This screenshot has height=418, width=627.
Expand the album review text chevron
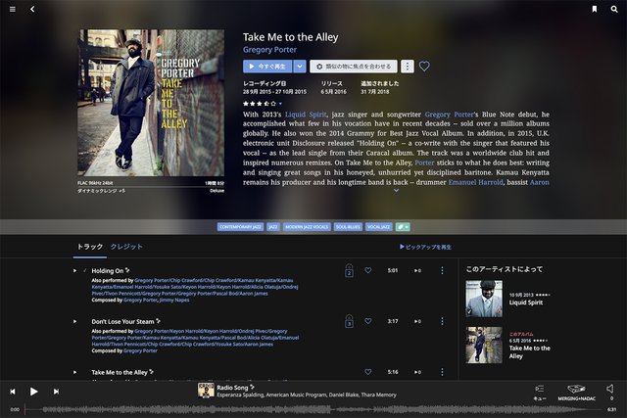tap(396, 191)
